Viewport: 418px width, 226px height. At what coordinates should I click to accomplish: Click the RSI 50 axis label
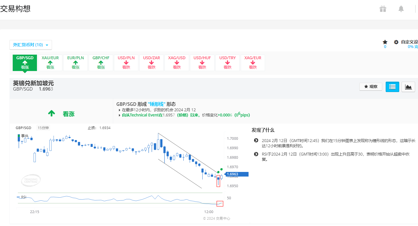point(229,198)
